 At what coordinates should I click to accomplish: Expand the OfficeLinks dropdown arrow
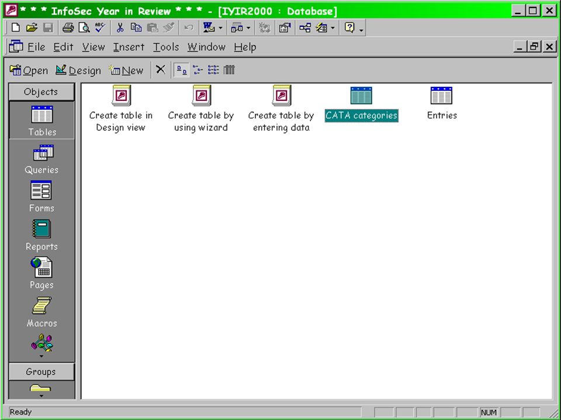[220, 28]
